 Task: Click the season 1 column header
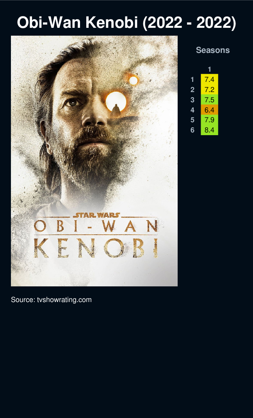pos(209,69)
